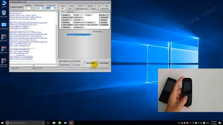
Task: Select the NV Write radio option
Action: click(103, 22)
